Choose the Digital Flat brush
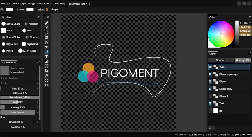 pyautogui.click(x=30, y=44)
